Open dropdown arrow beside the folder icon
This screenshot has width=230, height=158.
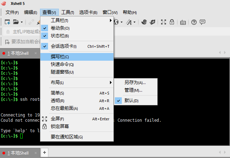pos(22,22)
